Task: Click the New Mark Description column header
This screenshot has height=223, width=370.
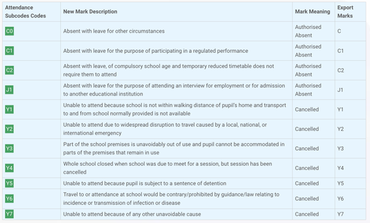Action: (90, 12)
